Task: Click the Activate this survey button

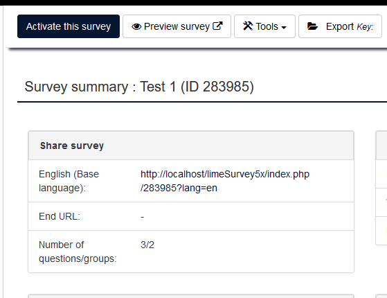Action: (69, 26)
